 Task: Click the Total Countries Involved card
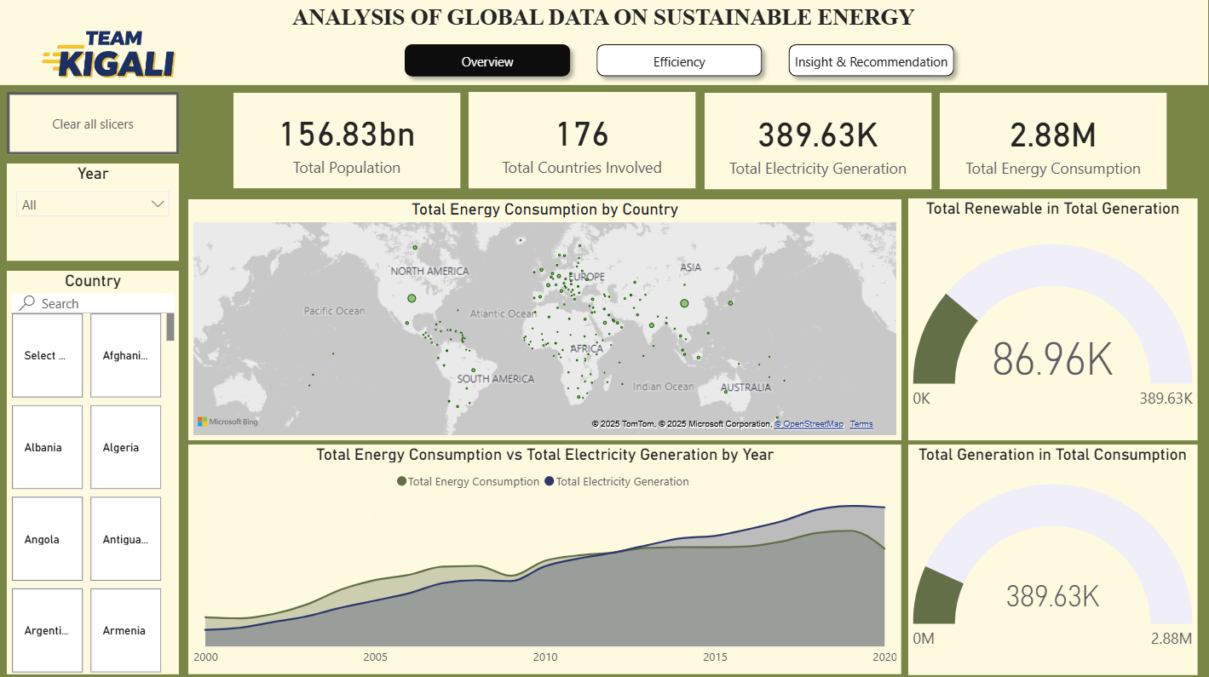(x=582, y=141)
